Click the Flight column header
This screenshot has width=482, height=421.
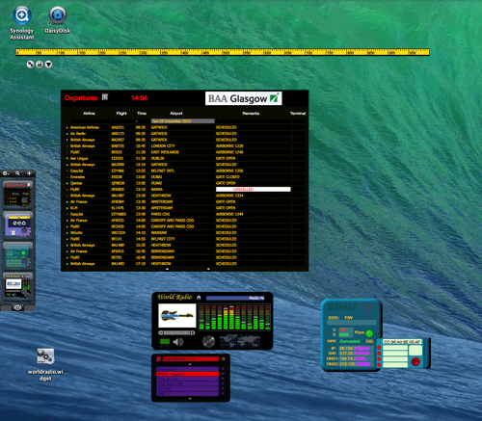point(121,113)
